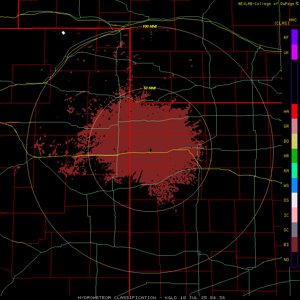
Task: Click the white diamond marker on map
Action: click(x=63, y=33)
